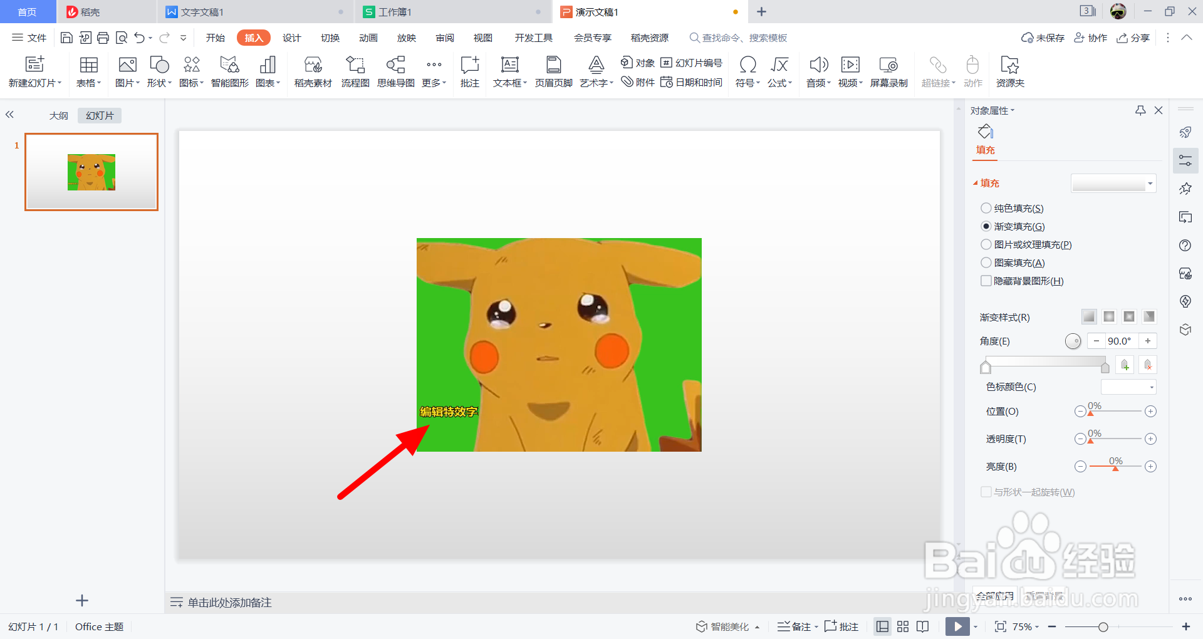Open the 图标 icons library
The image size is (1203, 639).
(x=192, y=71)
